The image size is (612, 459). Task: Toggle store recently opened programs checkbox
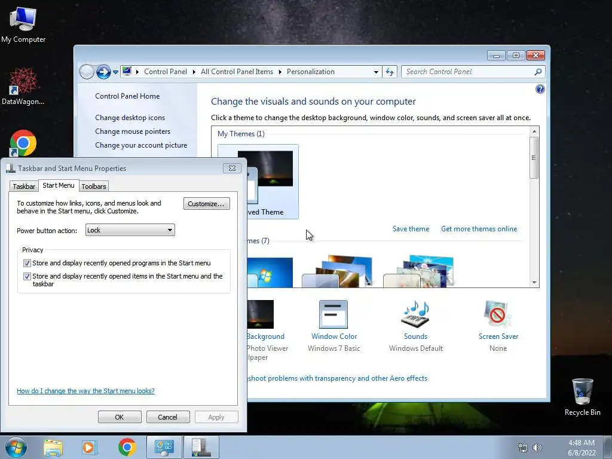click(x=27, y=263)
